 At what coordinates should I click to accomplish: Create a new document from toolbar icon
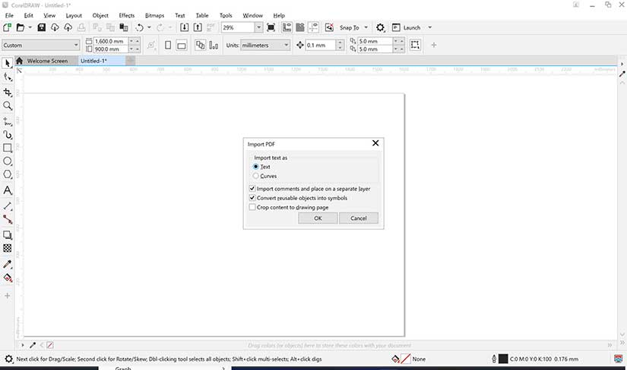tap(7, 27)
